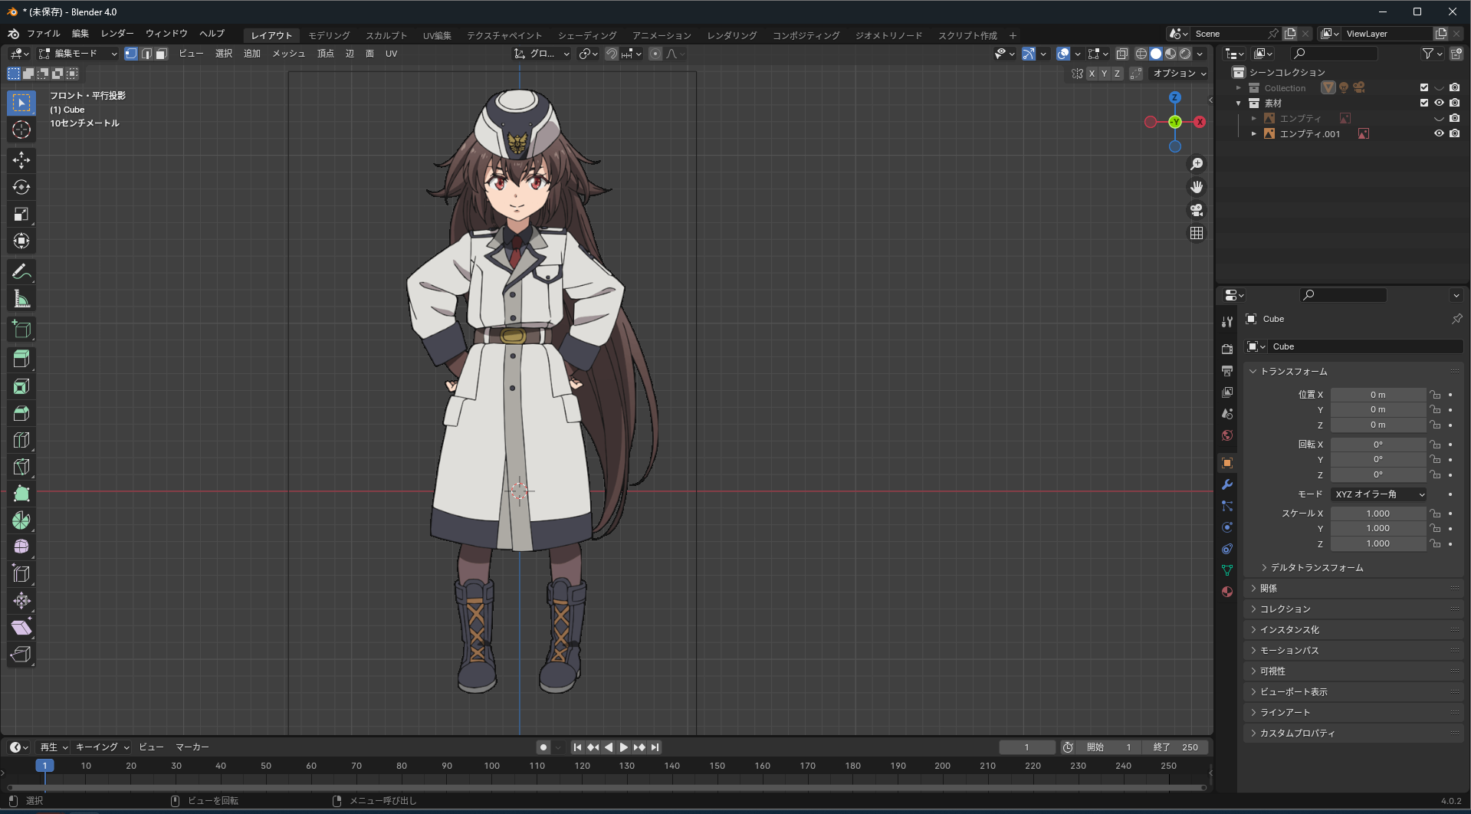Select the Smooth tool
This screenshot has height=814, width=1471.
pos(21,547)
